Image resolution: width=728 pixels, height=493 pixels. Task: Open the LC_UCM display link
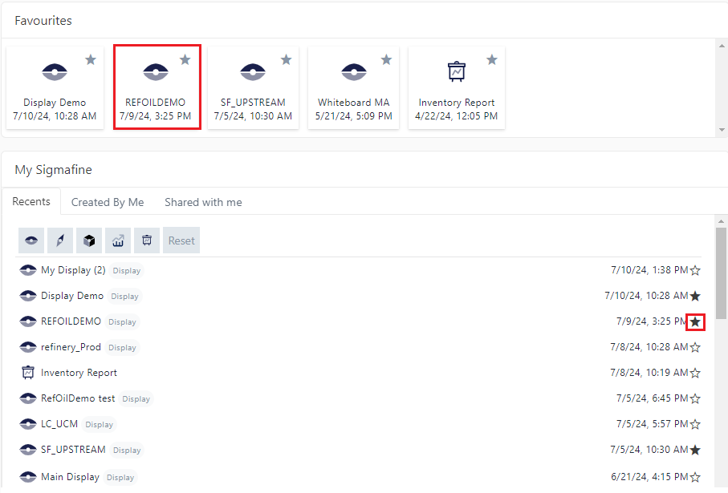pos(59,424)
